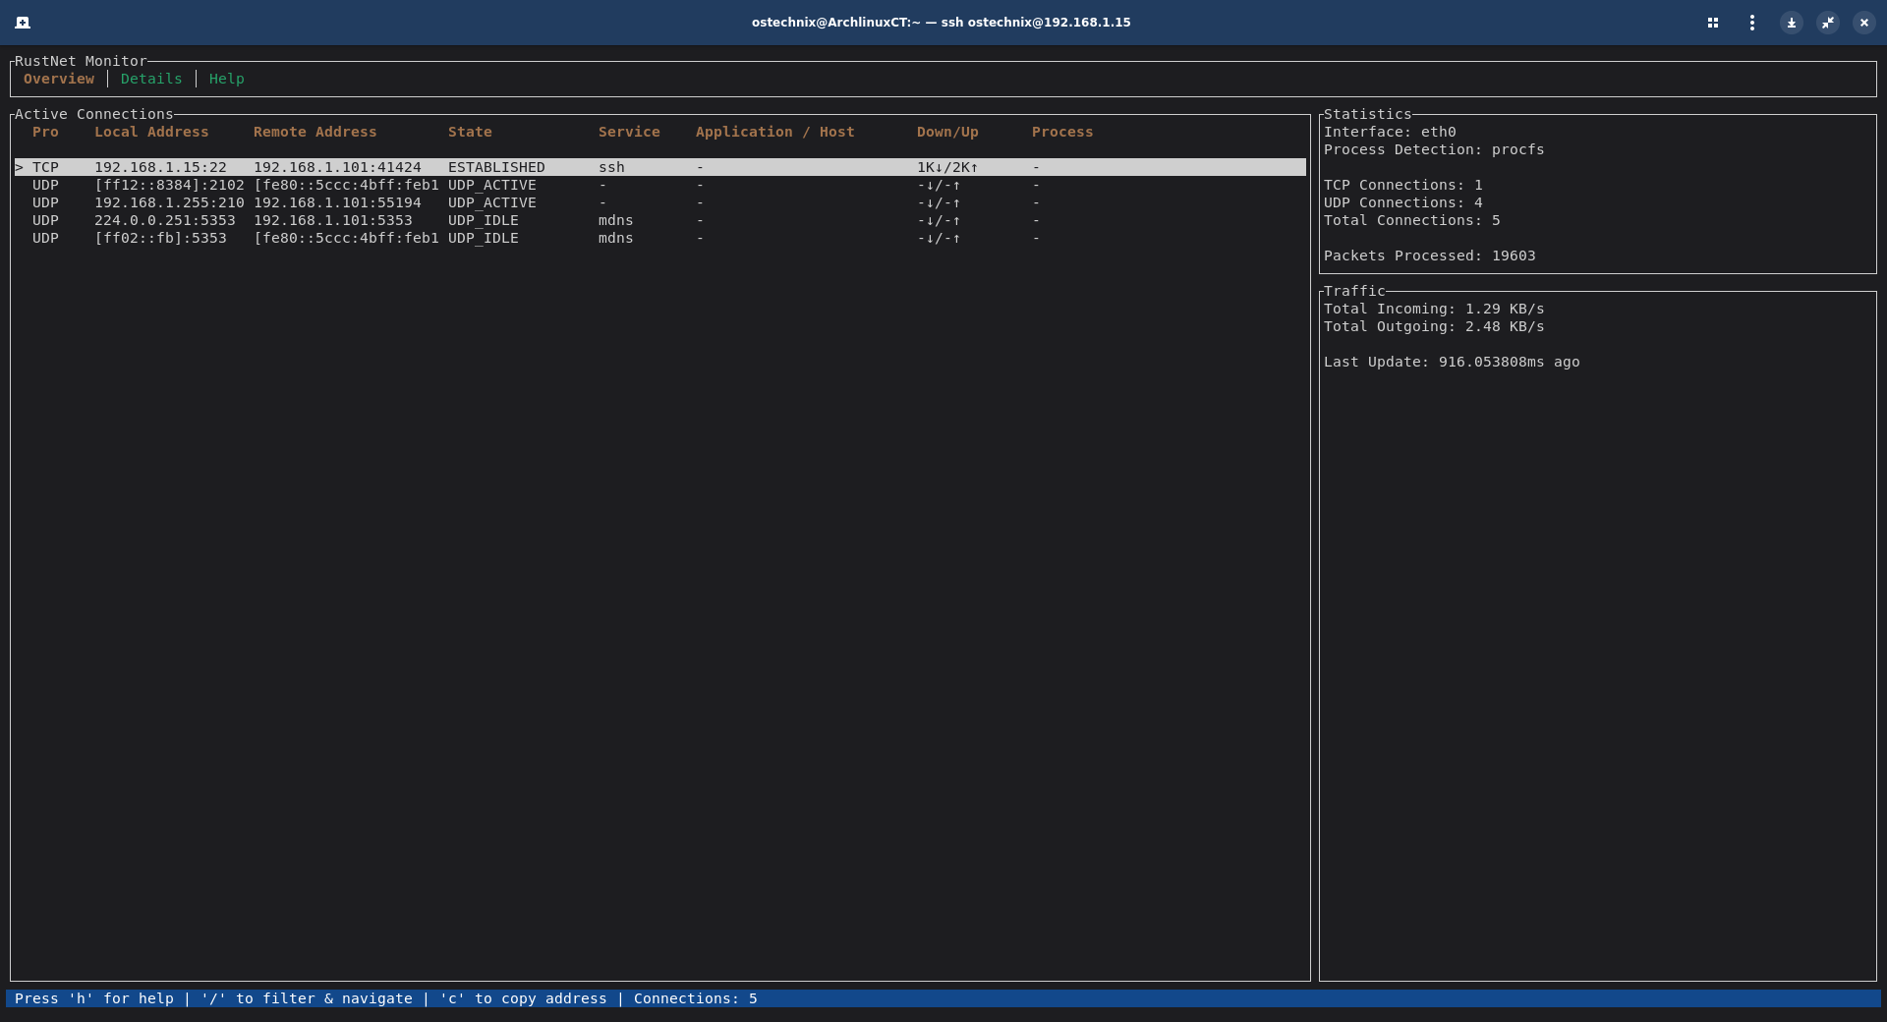
Task: Open the Help tab
Action: pos(226,79)
